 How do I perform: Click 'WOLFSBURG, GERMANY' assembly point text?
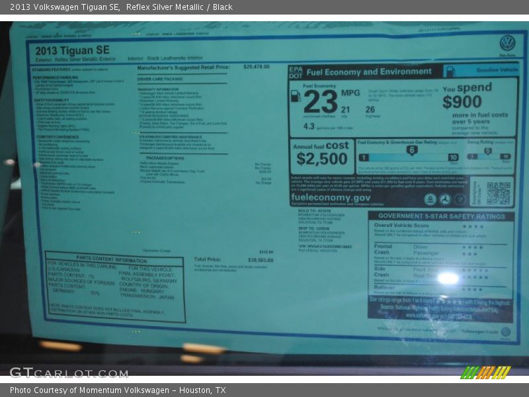coord(149,280)
